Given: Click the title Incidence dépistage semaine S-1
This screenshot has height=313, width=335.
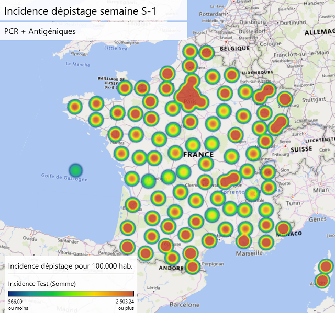Looking at the screenshot, I should tap(80, 11).
